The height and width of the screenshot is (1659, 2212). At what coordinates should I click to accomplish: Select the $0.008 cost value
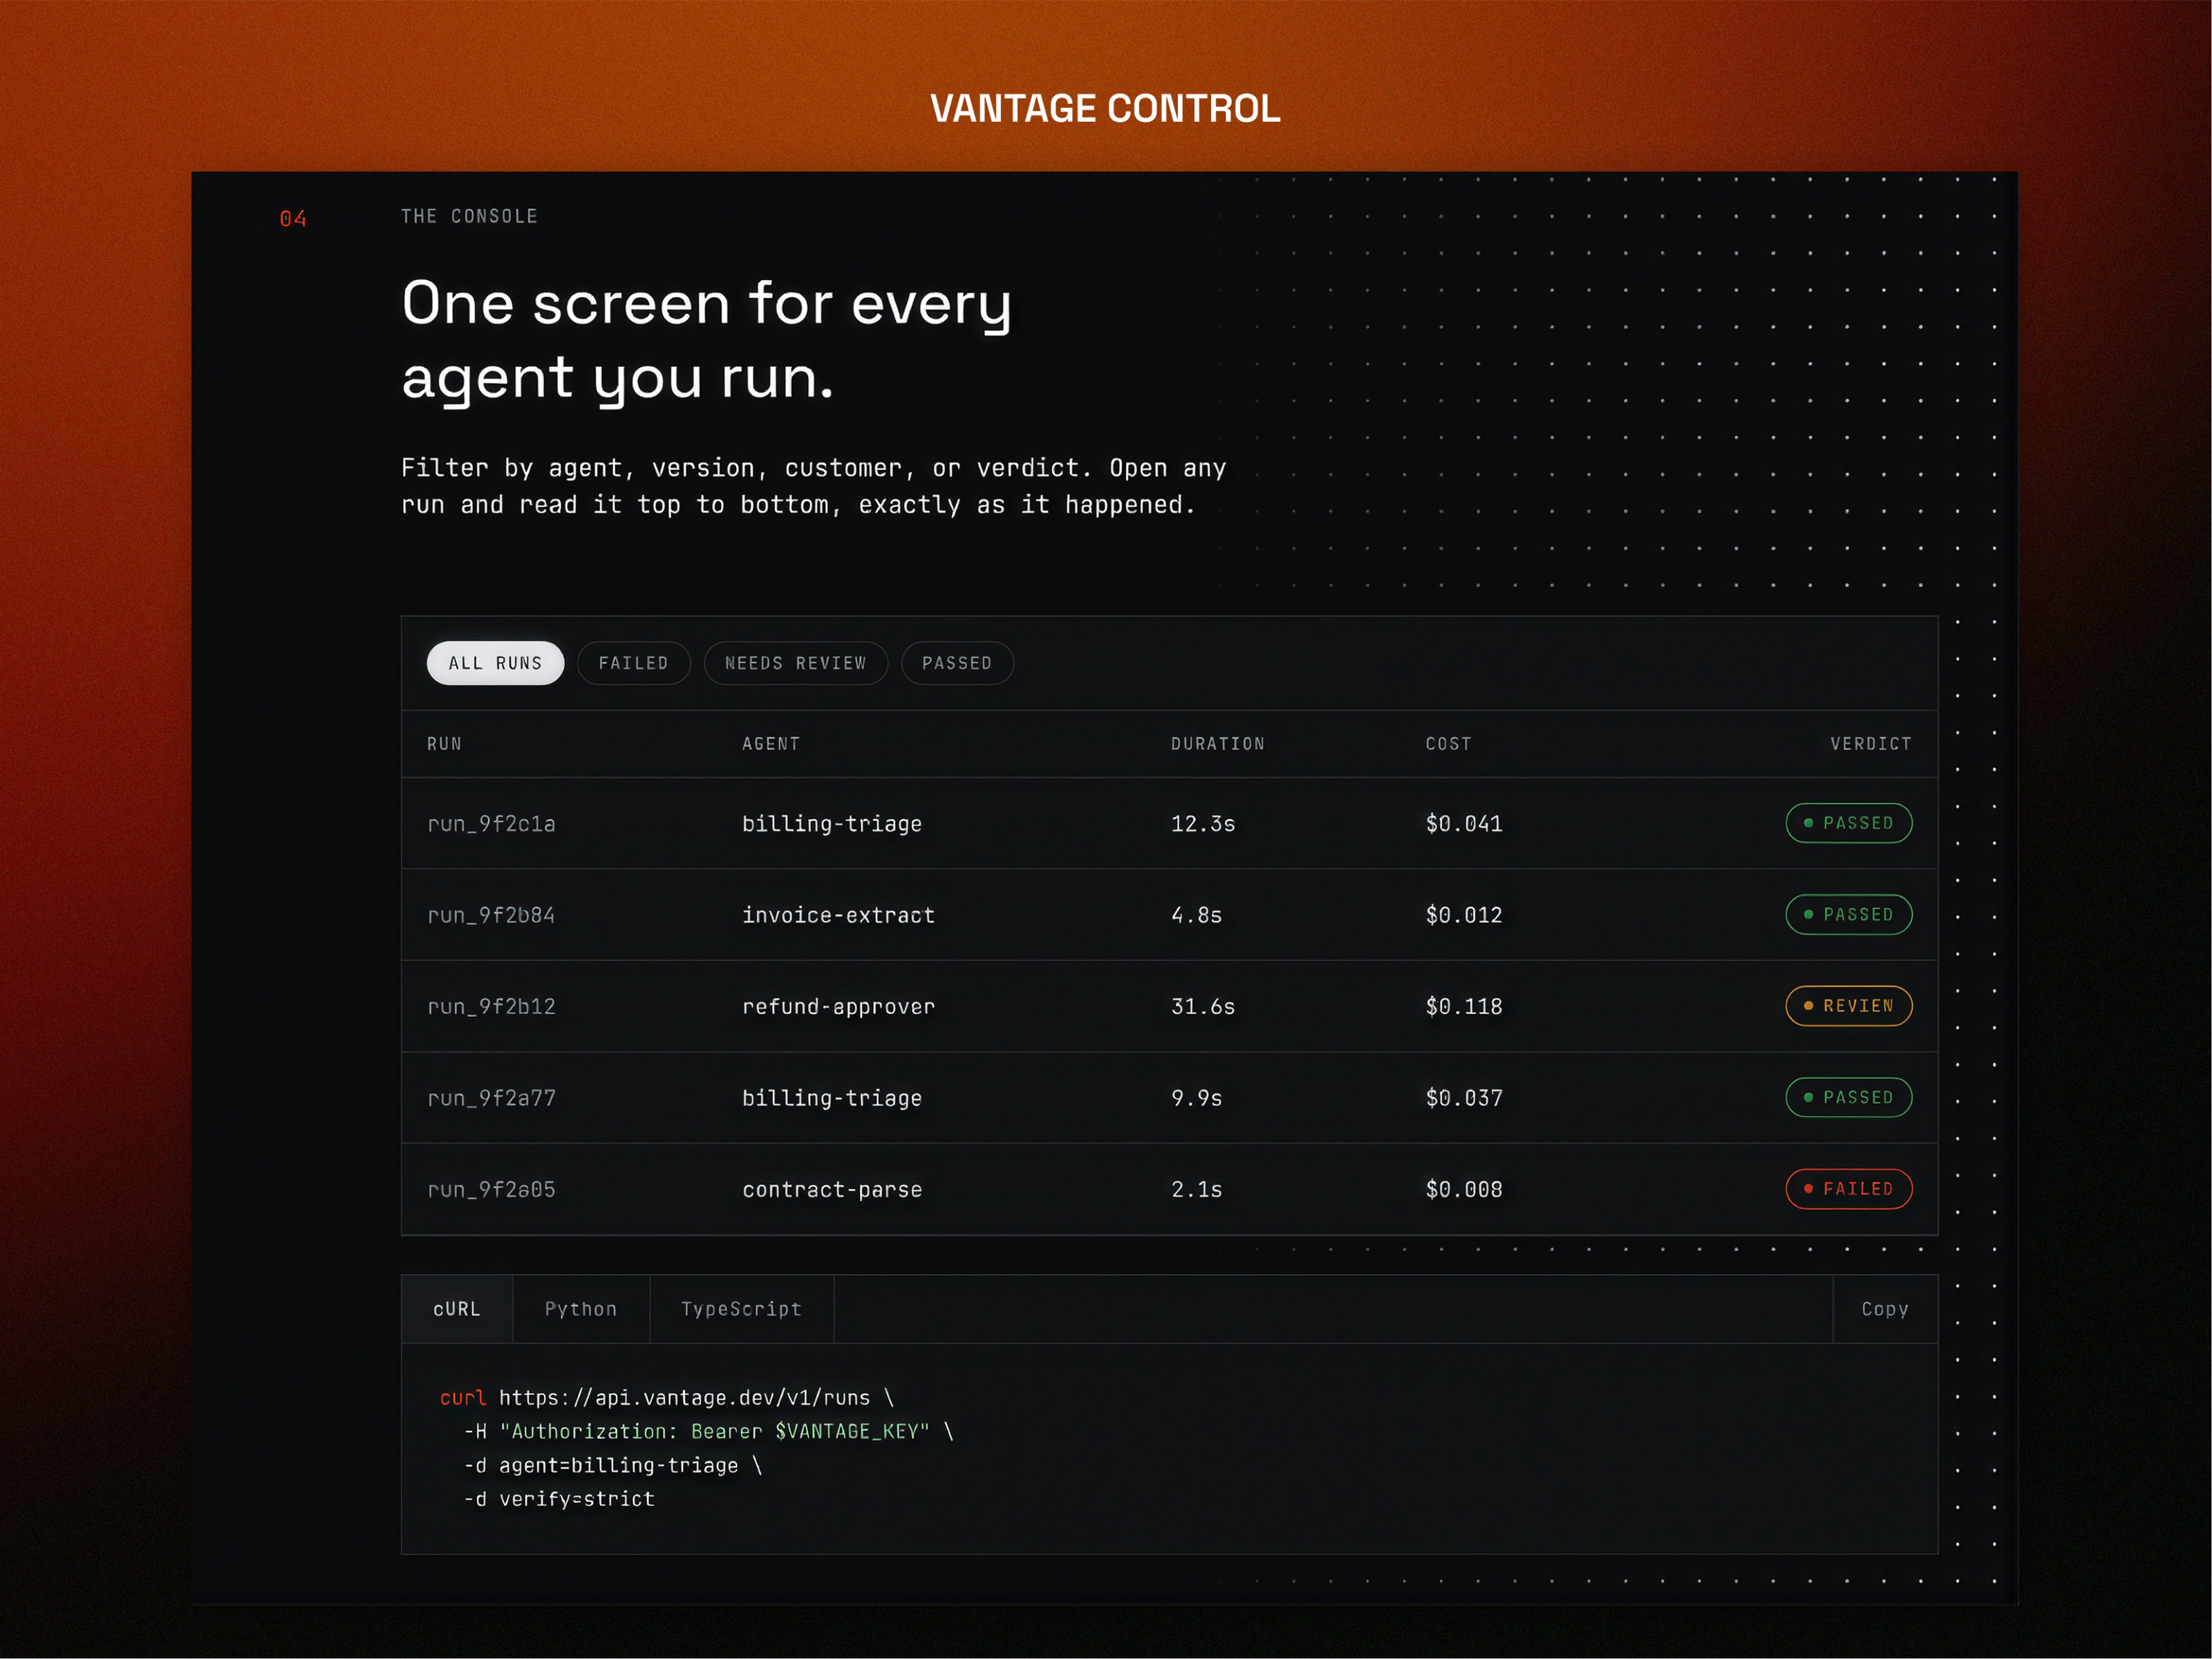(1464, 1189)
